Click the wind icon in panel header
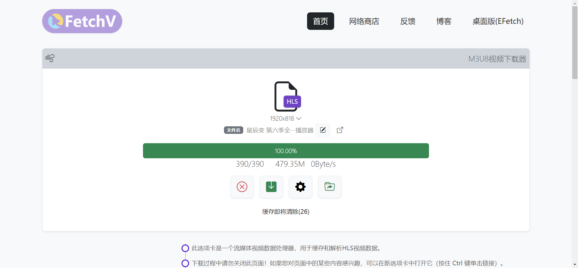The width and height of the screenshot is (578, 268). [50, 58]
